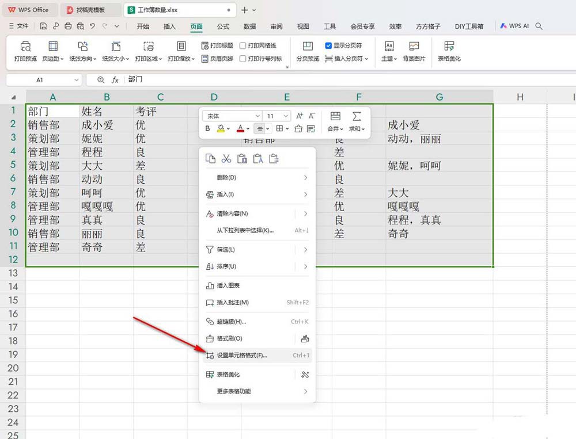Switch to the Home (开始) ribbon tab
576x439 pixels.
[x=143, y=26]
